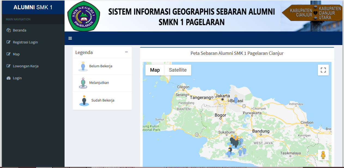
Task: Click the SMK Negeri 1 Pagelaran logo
Action: click(84, 16)
